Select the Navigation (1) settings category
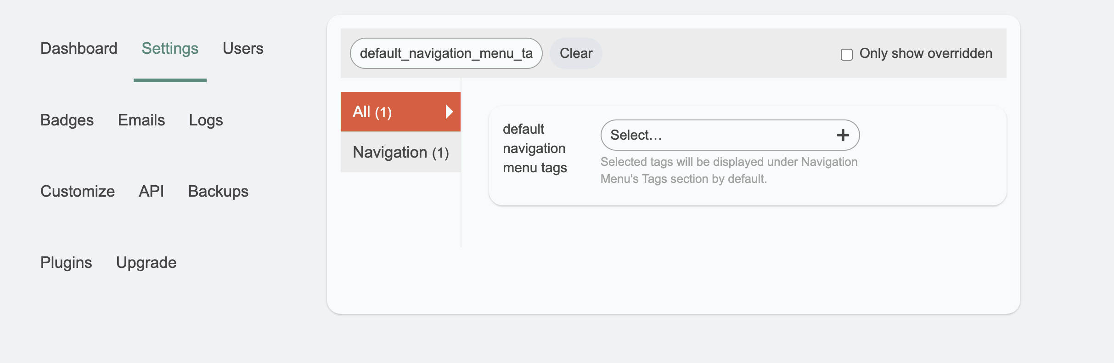 (x=400, y=153)
